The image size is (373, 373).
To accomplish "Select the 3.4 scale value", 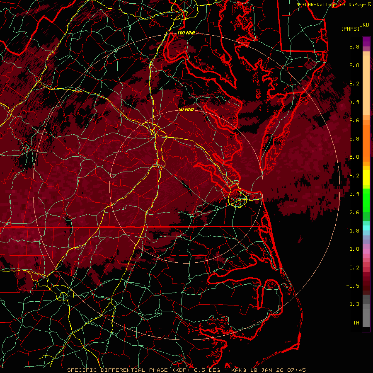I will tap(354, 194).
